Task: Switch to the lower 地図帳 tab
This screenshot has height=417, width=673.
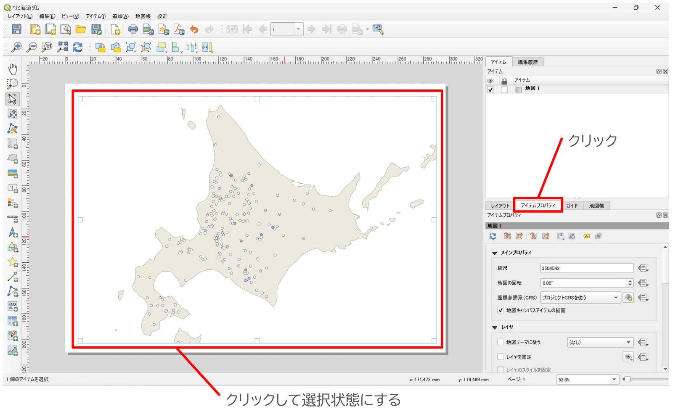Action: tap(596, 206)
